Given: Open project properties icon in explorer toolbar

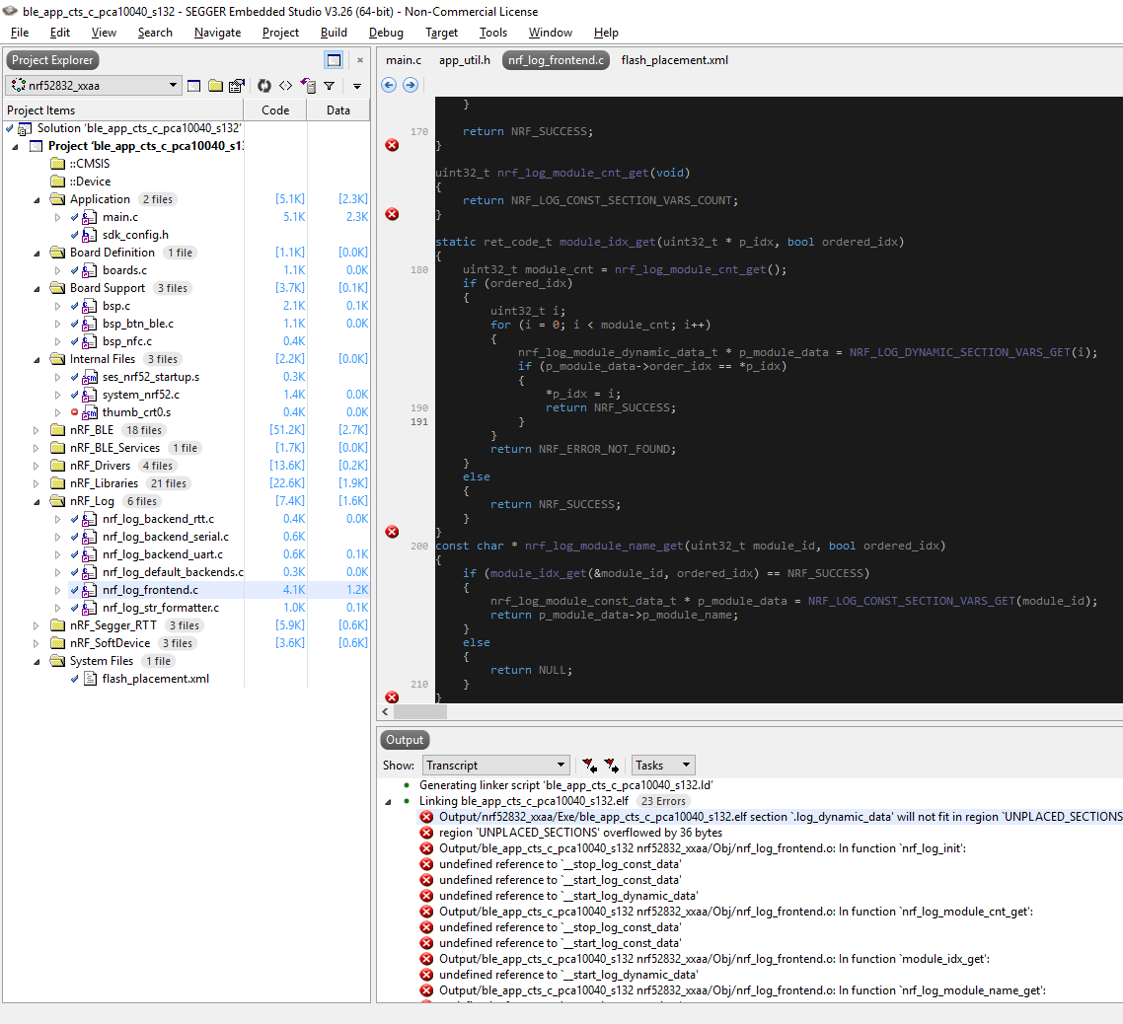Looking at the screenshot, I should coord(237,86).
